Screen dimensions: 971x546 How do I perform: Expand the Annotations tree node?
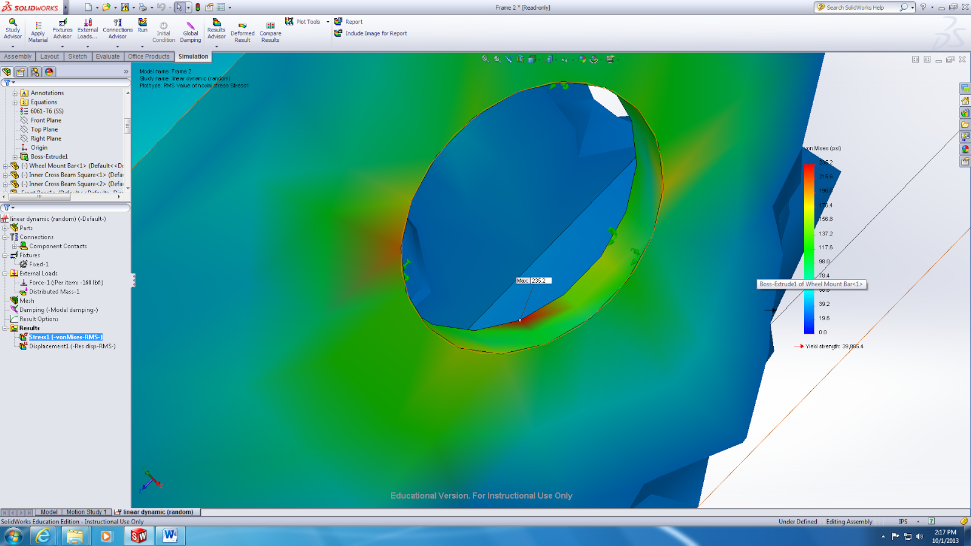(15, 93)
